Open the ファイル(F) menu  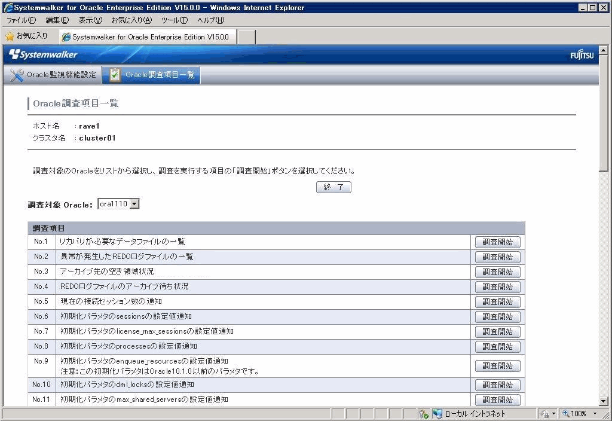click(x=21, y=20)
